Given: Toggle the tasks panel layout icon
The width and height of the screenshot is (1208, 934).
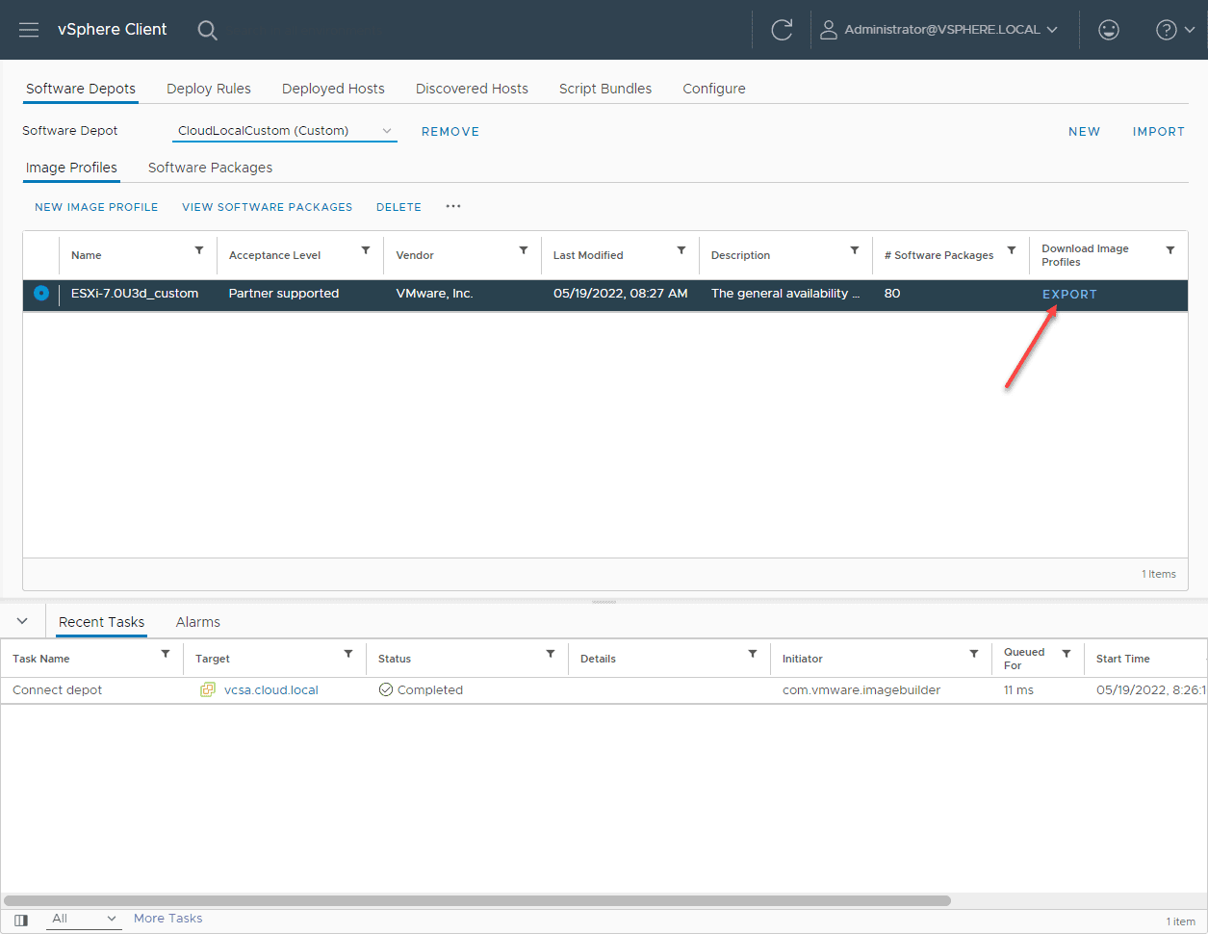Looking at the screenshot, I should click(x=21, y=920).
